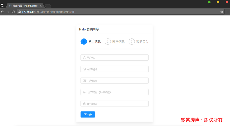Click the 确定密码 confirm password field
The height and width of the screenshot is (126, 230).
click(114, 104)
